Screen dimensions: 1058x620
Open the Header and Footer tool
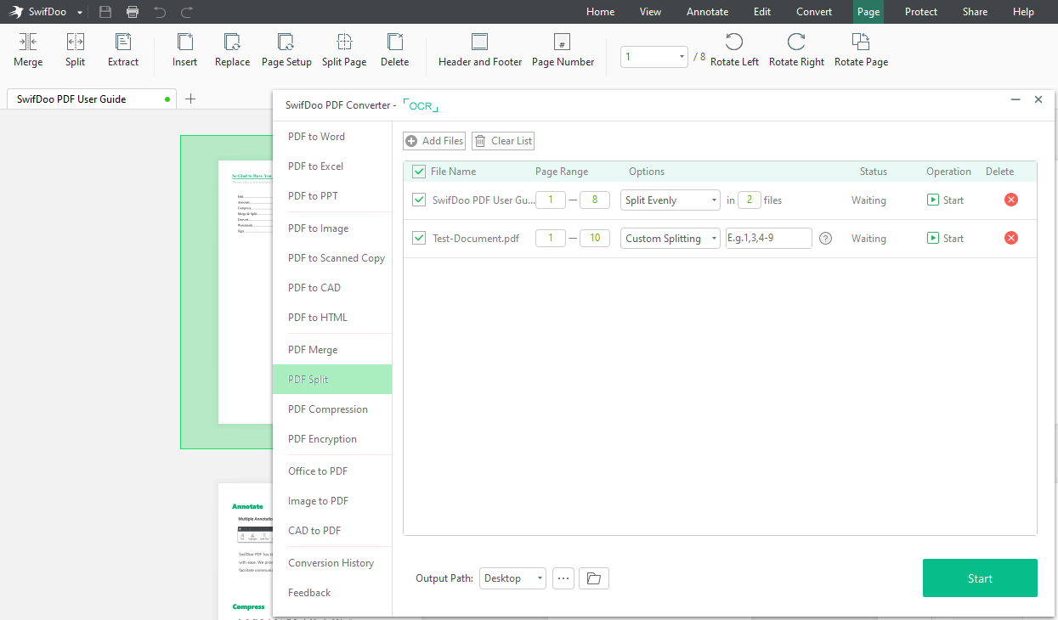(x=480, y=50)
